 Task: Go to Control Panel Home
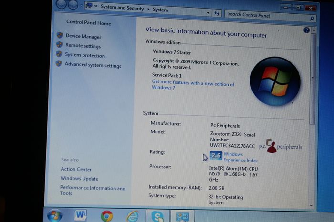coord(89,22)
